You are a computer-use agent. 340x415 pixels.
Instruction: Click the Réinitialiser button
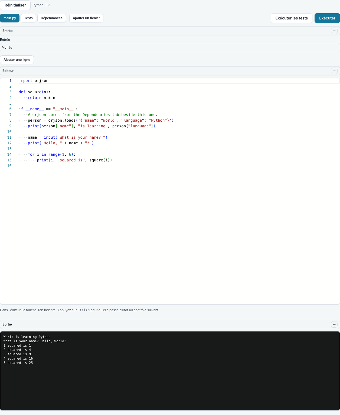coord(15,5)
